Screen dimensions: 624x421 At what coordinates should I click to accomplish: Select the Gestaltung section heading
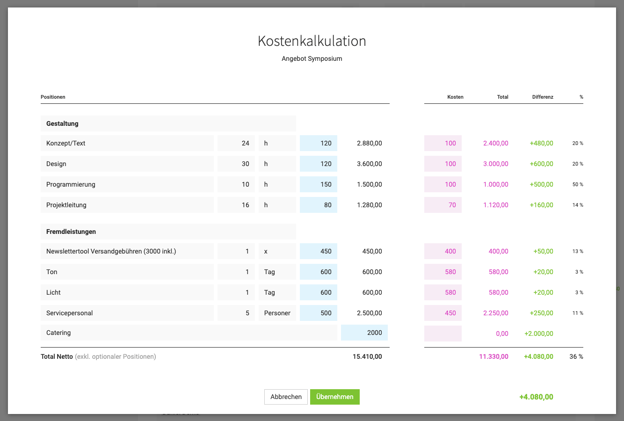(168, 123)
